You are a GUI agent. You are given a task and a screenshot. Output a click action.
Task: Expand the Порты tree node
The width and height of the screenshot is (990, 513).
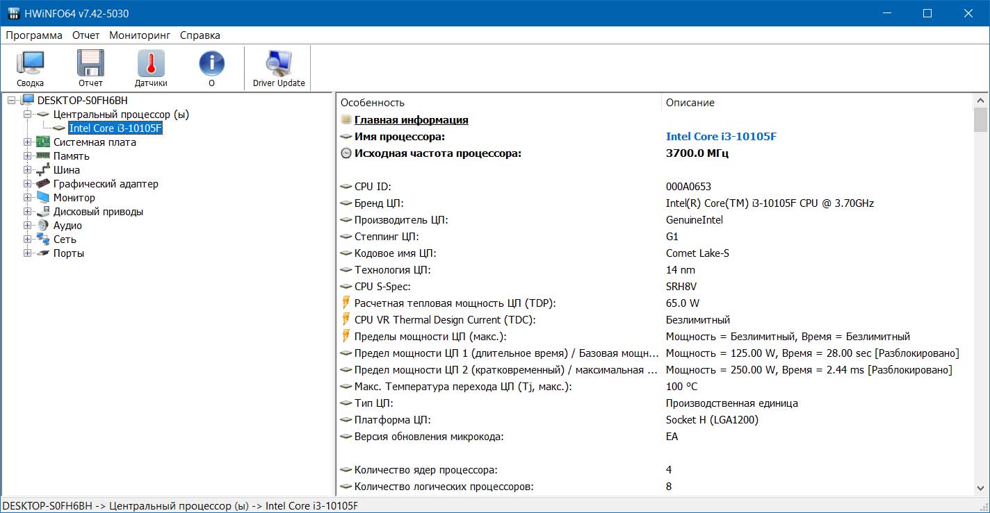point(27,253)
